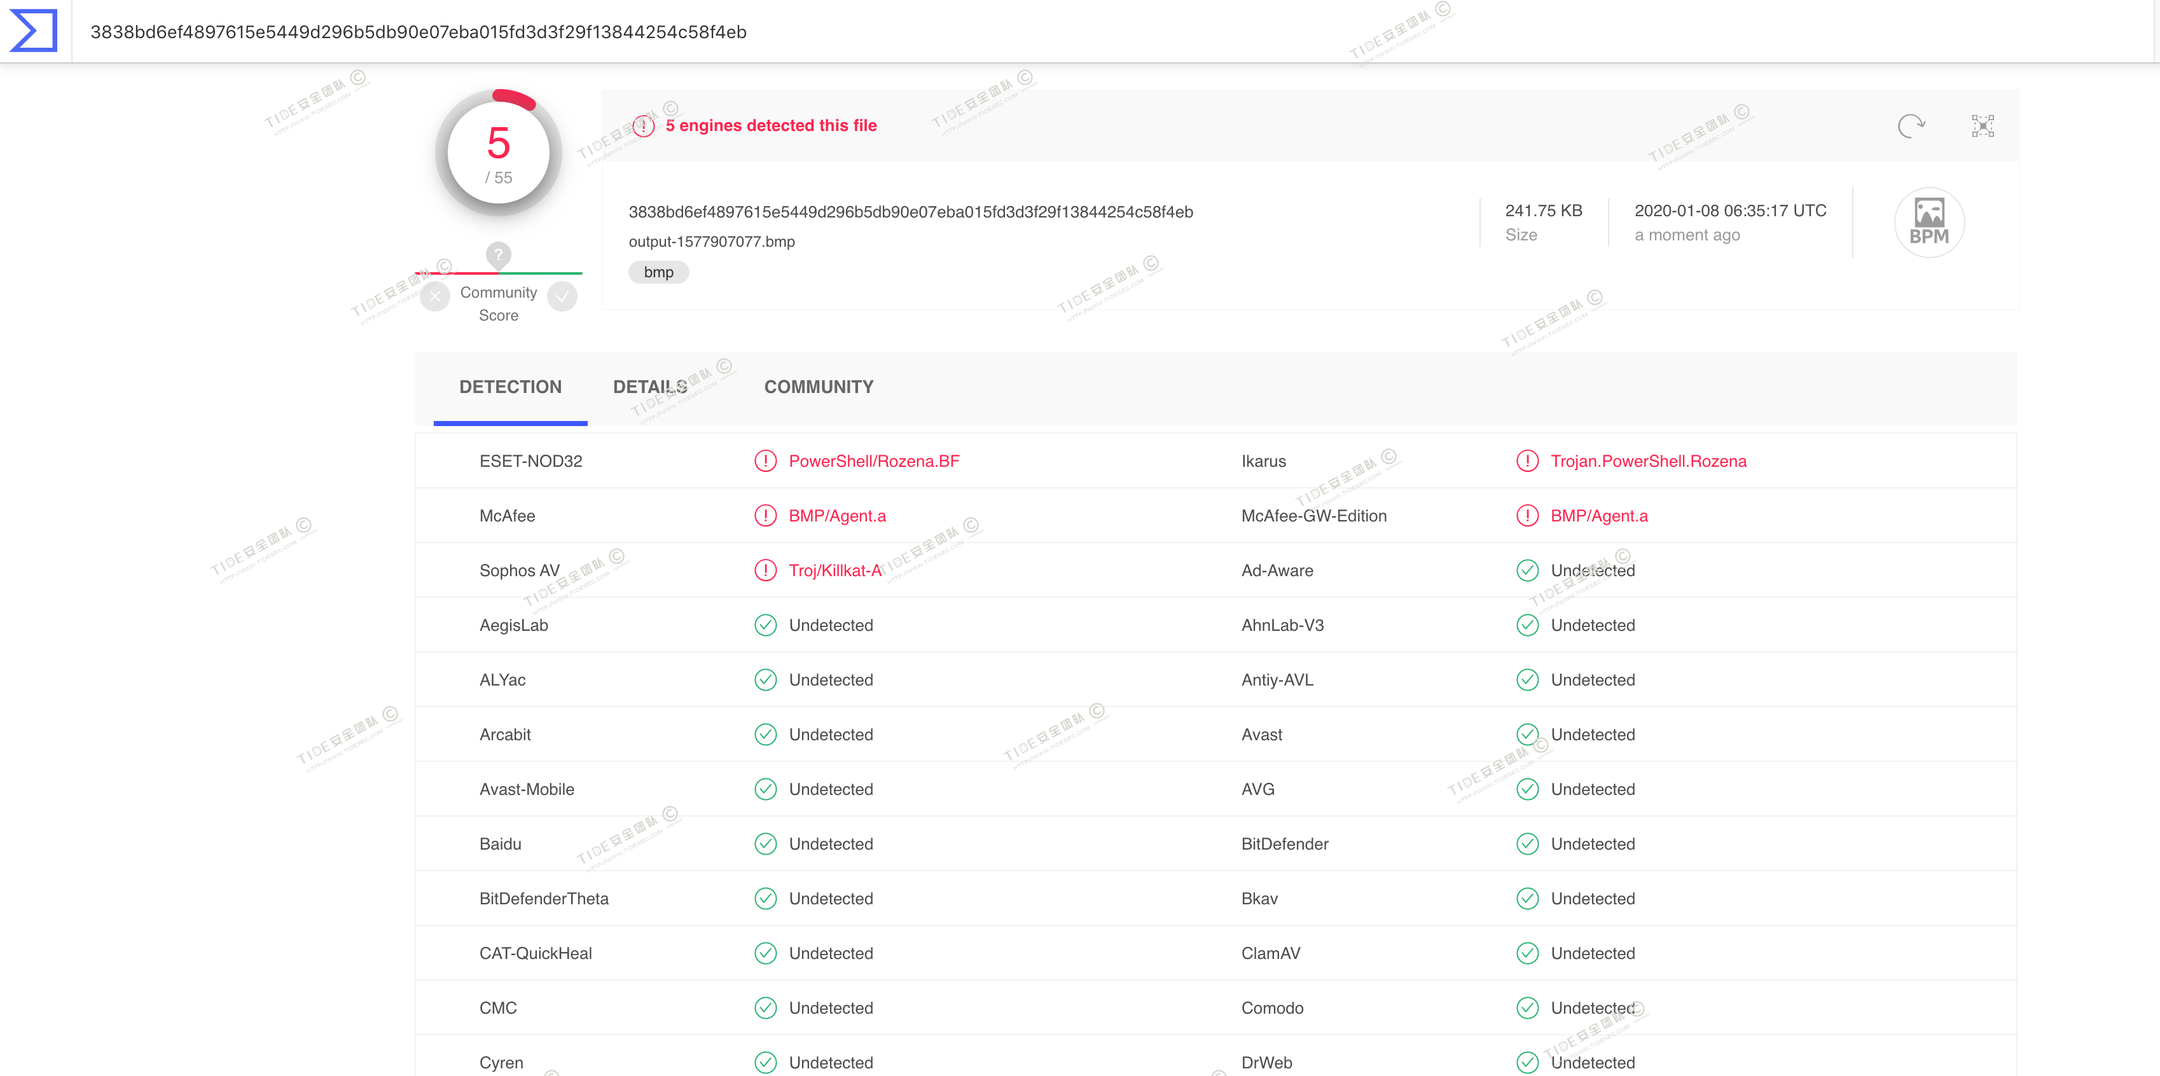Vote malicious with the X button
The width and height of the screenshot is (2160, 1076).
pyautogui.click(x=435, y=296)
